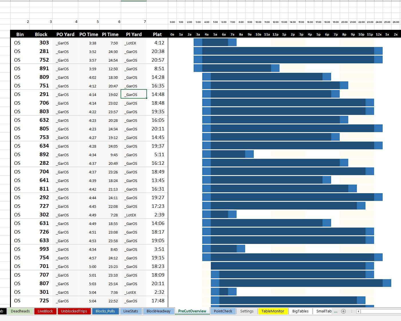Select PO Time cell 3:38
The image size is (401, 321).
tap(89, 43)
